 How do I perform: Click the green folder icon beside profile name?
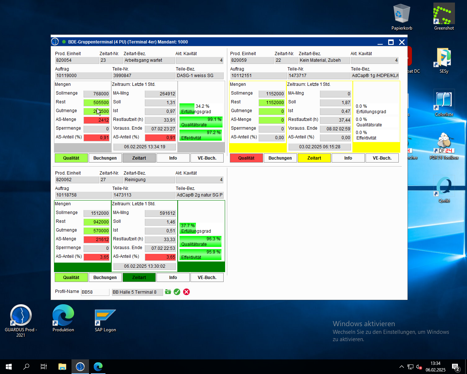pos(168,292)
